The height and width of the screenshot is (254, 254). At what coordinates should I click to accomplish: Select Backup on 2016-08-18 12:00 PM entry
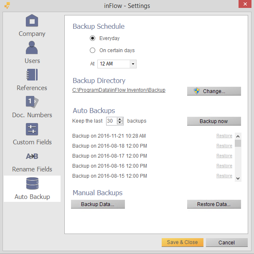coord(109,146)
